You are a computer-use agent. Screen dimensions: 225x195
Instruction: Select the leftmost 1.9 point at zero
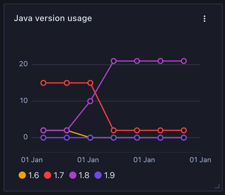coord(43,138)
